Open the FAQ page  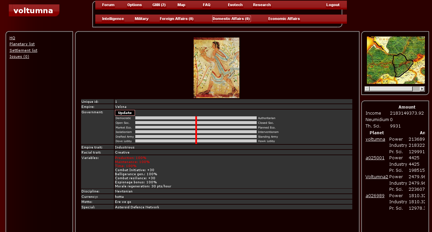207,5
